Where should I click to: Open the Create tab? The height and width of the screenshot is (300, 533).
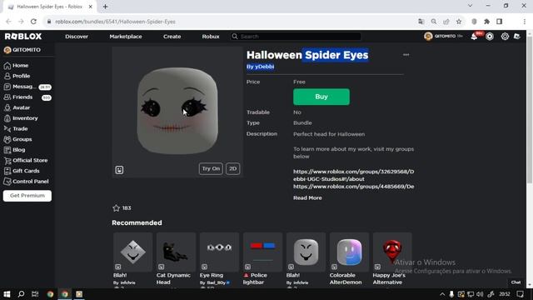coord(172,37)
